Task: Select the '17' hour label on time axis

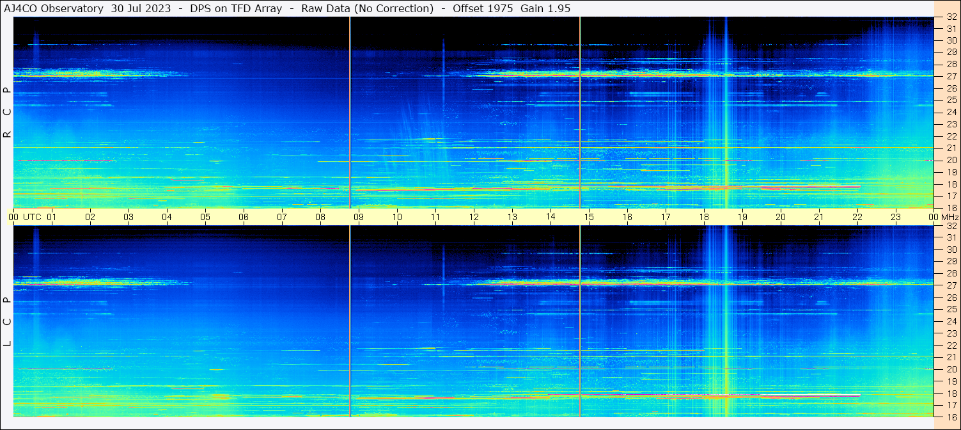Action: pyautogui.click(x=666, y=217)
